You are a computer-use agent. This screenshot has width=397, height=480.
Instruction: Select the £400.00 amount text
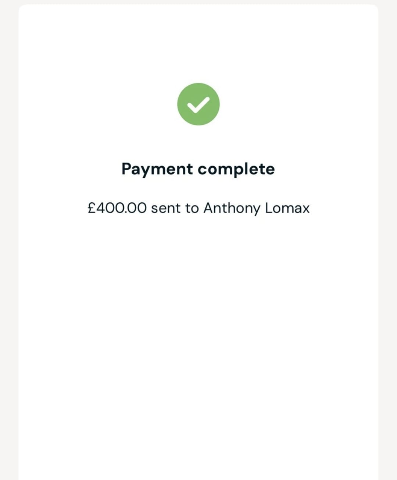(117, 208)
